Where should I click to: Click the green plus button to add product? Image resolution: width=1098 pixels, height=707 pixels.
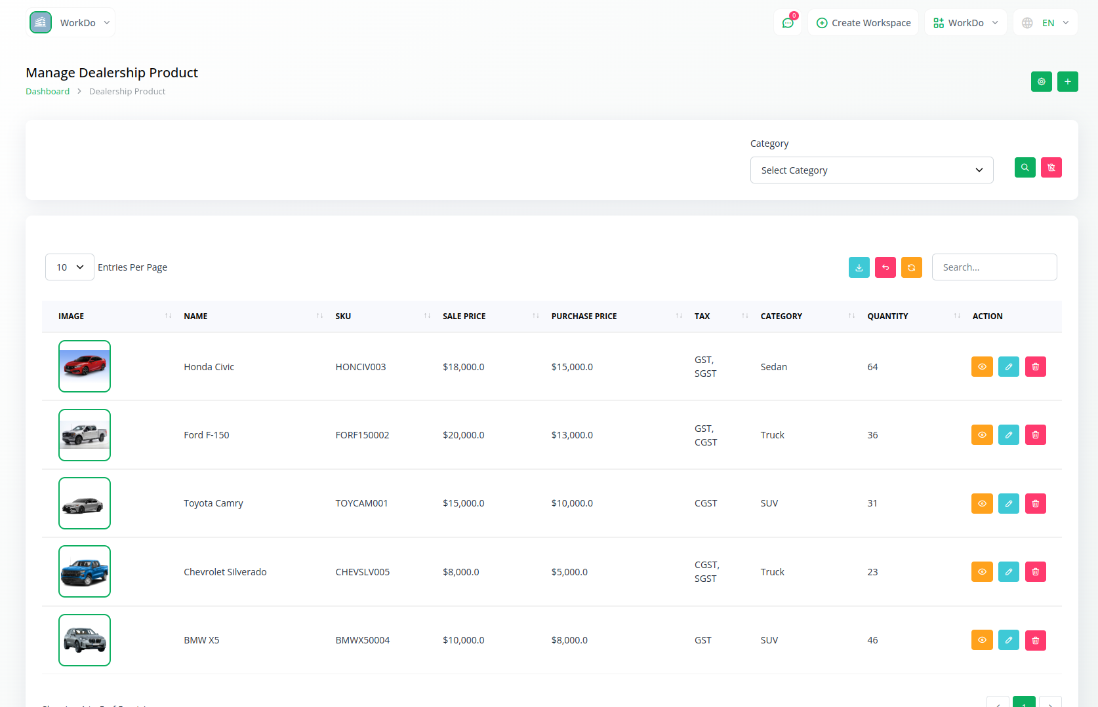(1067, 82)
